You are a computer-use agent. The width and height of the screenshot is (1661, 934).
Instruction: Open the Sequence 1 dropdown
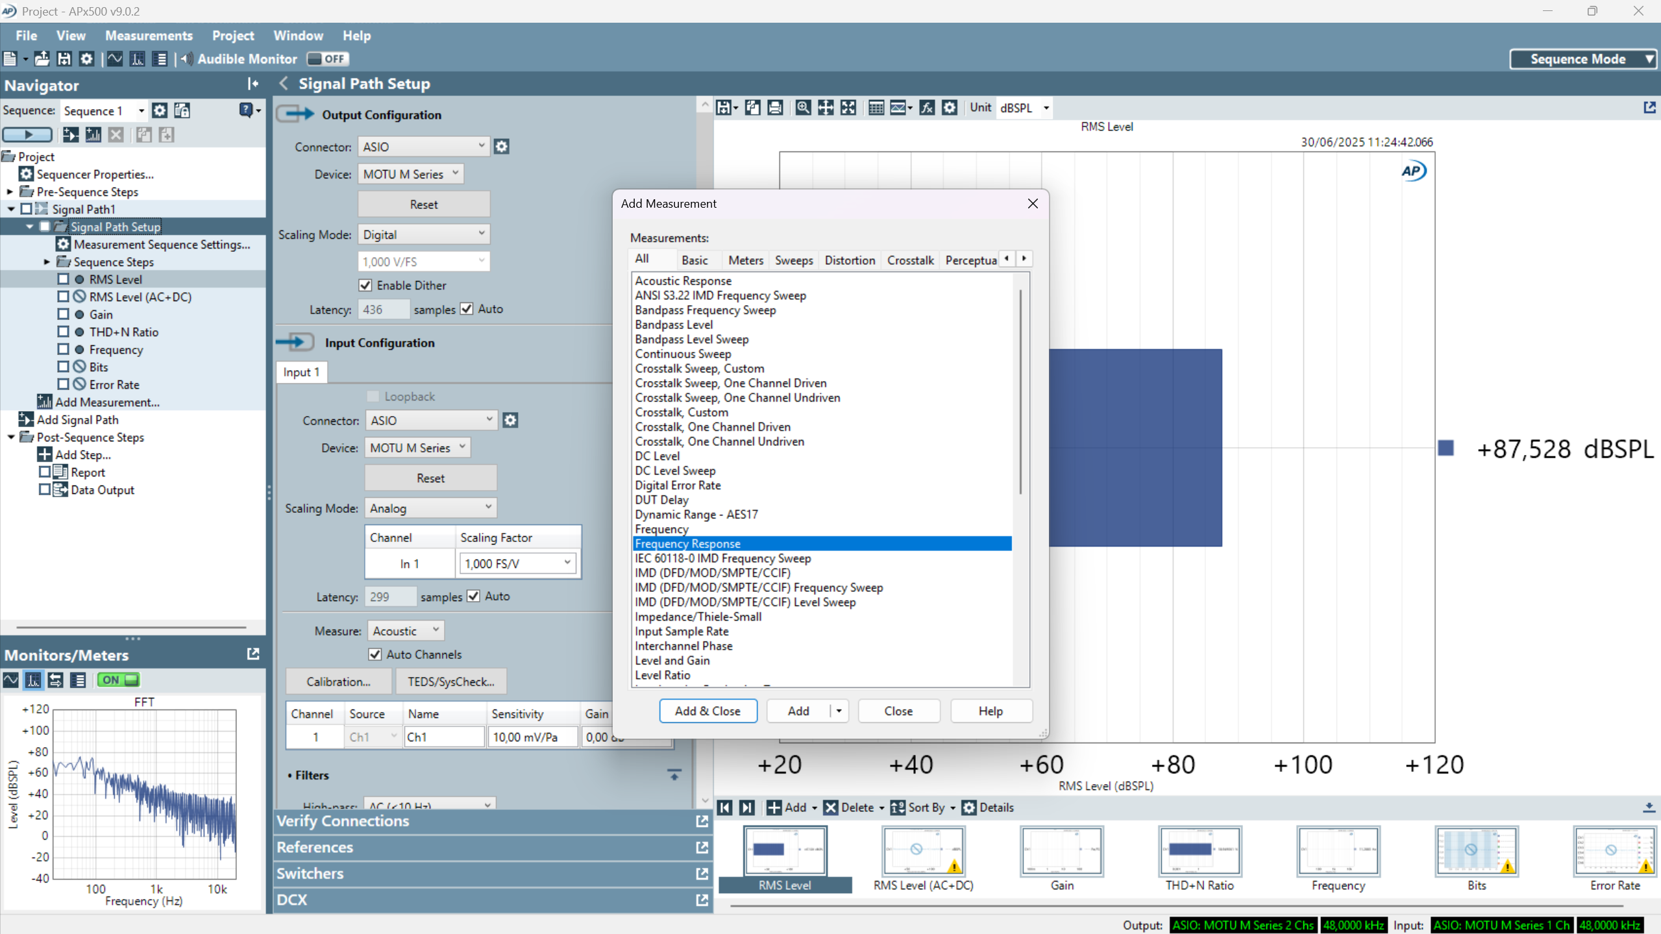pyautogui.click(x=104, y=111)
